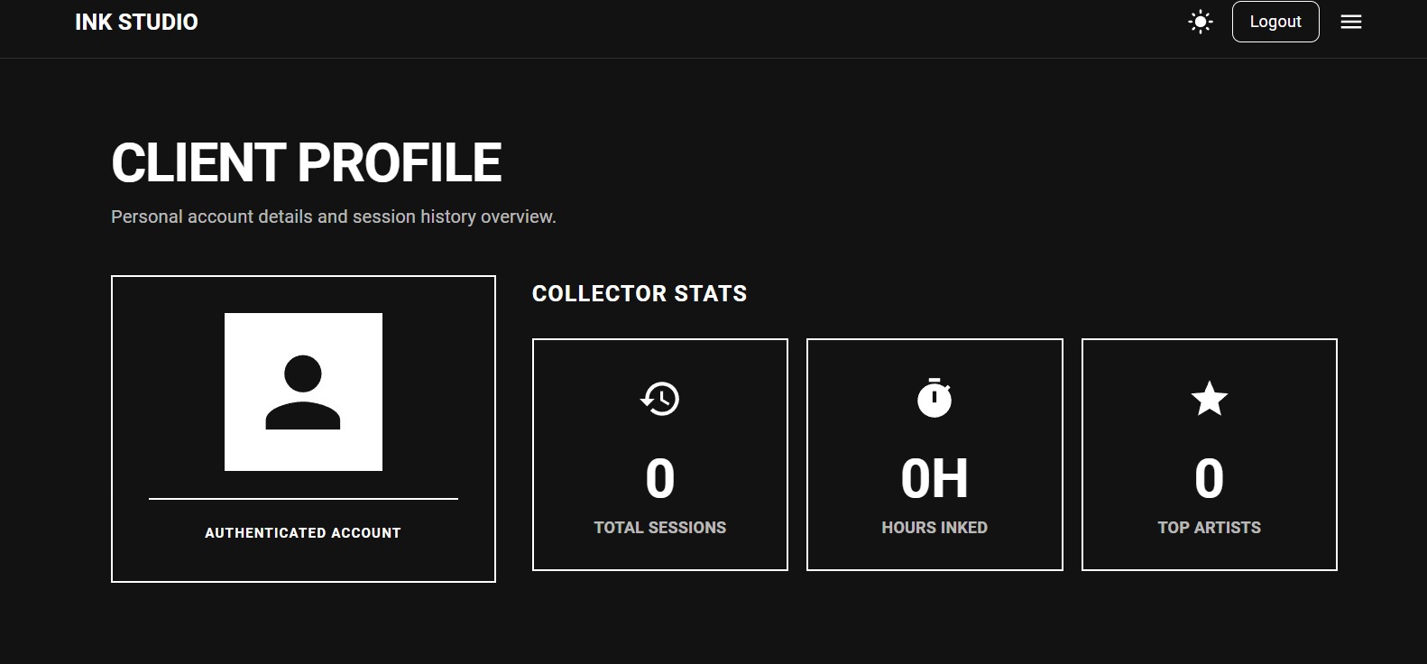Select the Top Artists label
The image size is (1427, 664).
(x=1209, y=528)
